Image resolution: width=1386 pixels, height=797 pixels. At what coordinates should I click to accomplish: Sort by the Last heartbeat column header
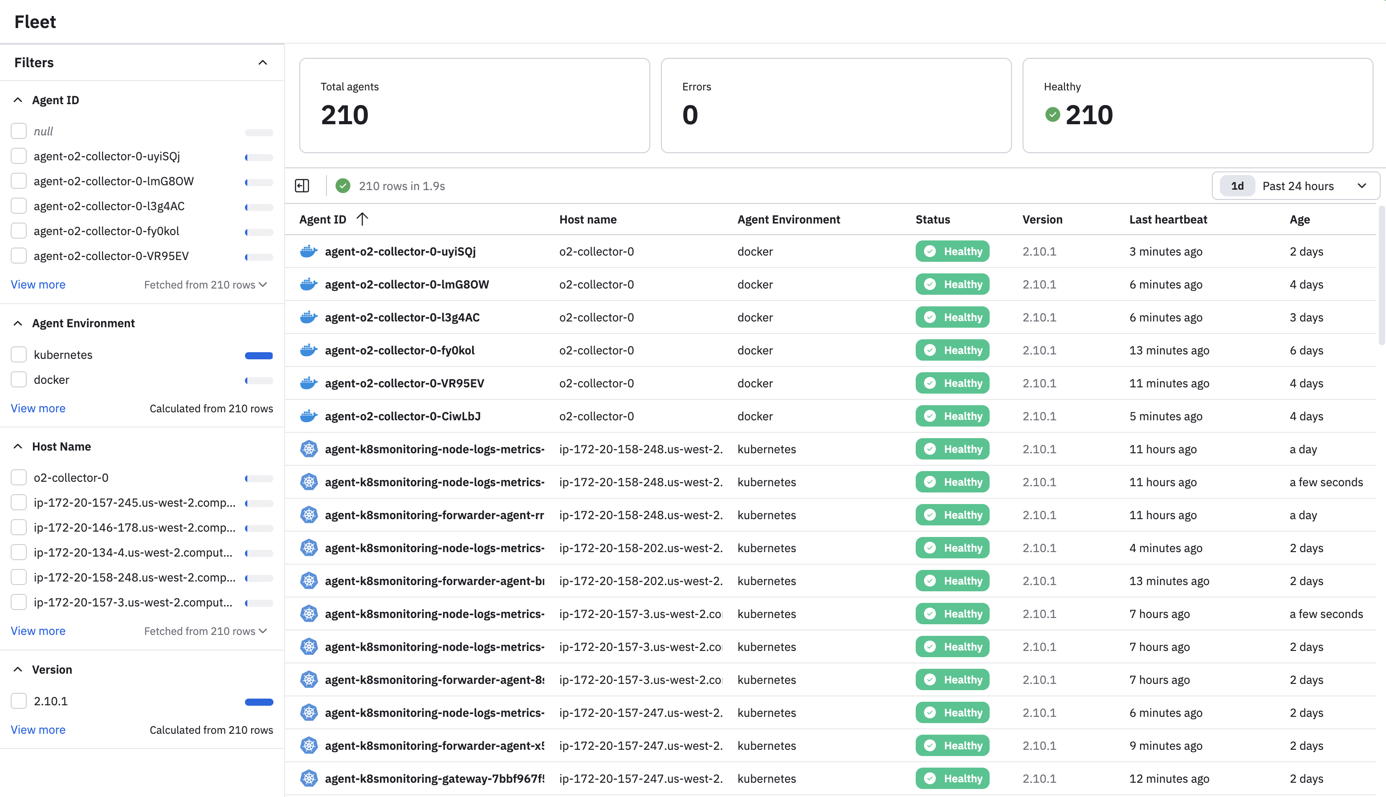1168,220
